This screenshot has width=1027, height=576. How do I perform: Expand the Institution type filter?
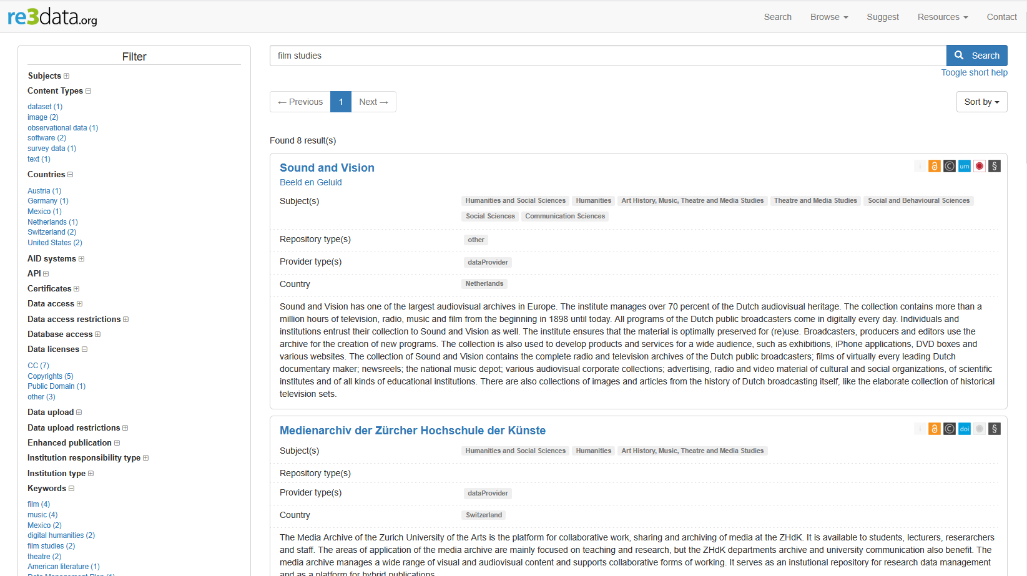click(x=91, y=474)
